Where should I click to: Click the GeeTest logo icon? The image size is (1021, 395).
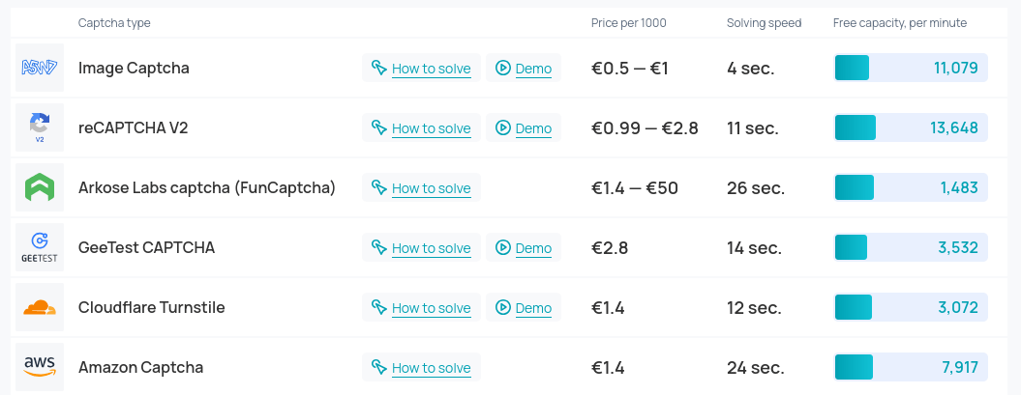(x=40, y=247)
